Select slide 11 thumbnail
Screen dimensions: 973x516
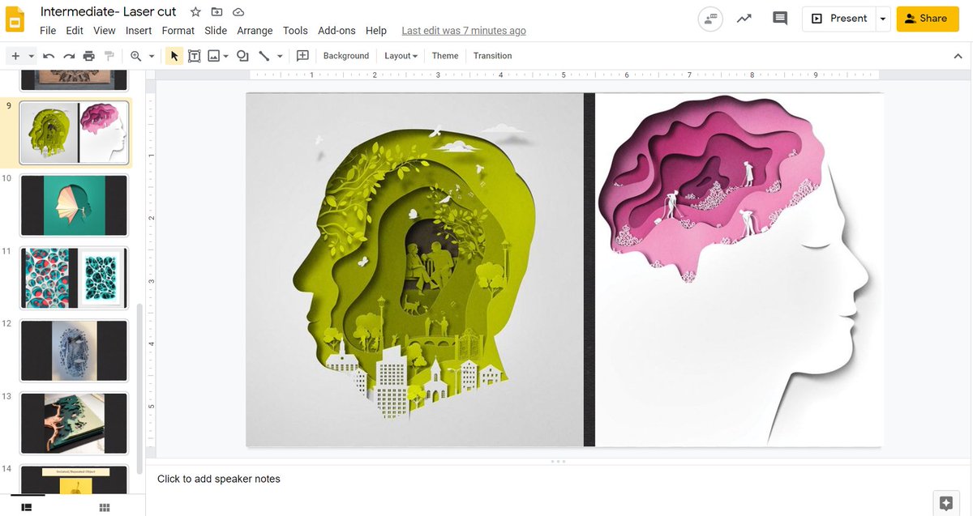point(74,277)
